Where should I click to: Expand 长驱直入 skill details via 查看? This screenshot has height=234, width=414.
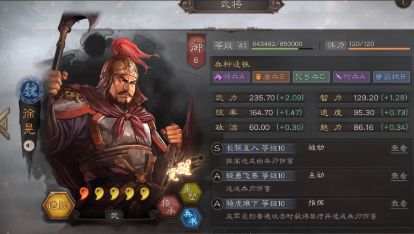coord(399,148)
